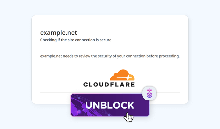The width and height of the screenshot is (220, 129).
Task: Click the white hand pointer cursor icon
Action: pos(128,117)
